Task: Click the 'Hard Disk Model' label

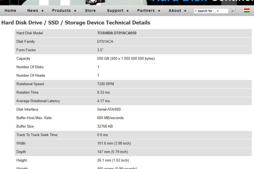Action: coord(29,33)
